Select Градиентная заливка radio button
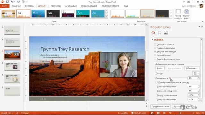Viewport: 205px width, 115px height. (155, 48)
